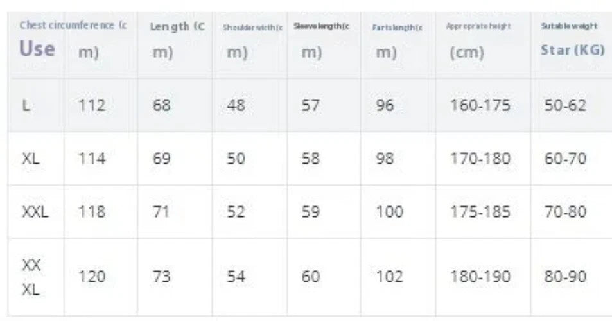Select the XXXL size row label
Screen dimensions: 612x321
coord(31,277)
